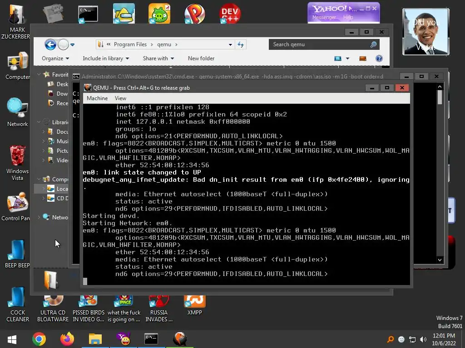Open the command prompt desktop shortcut
The image size is (465, 348).
click(x=88, y=14)
